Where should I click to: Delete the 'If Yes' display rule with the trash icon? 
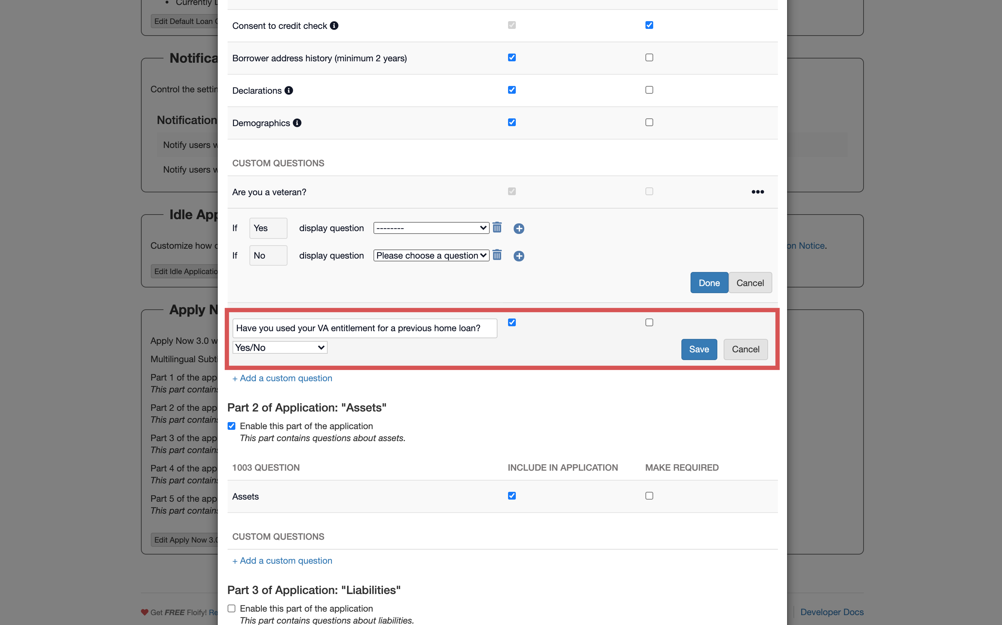tap(497, 228)
